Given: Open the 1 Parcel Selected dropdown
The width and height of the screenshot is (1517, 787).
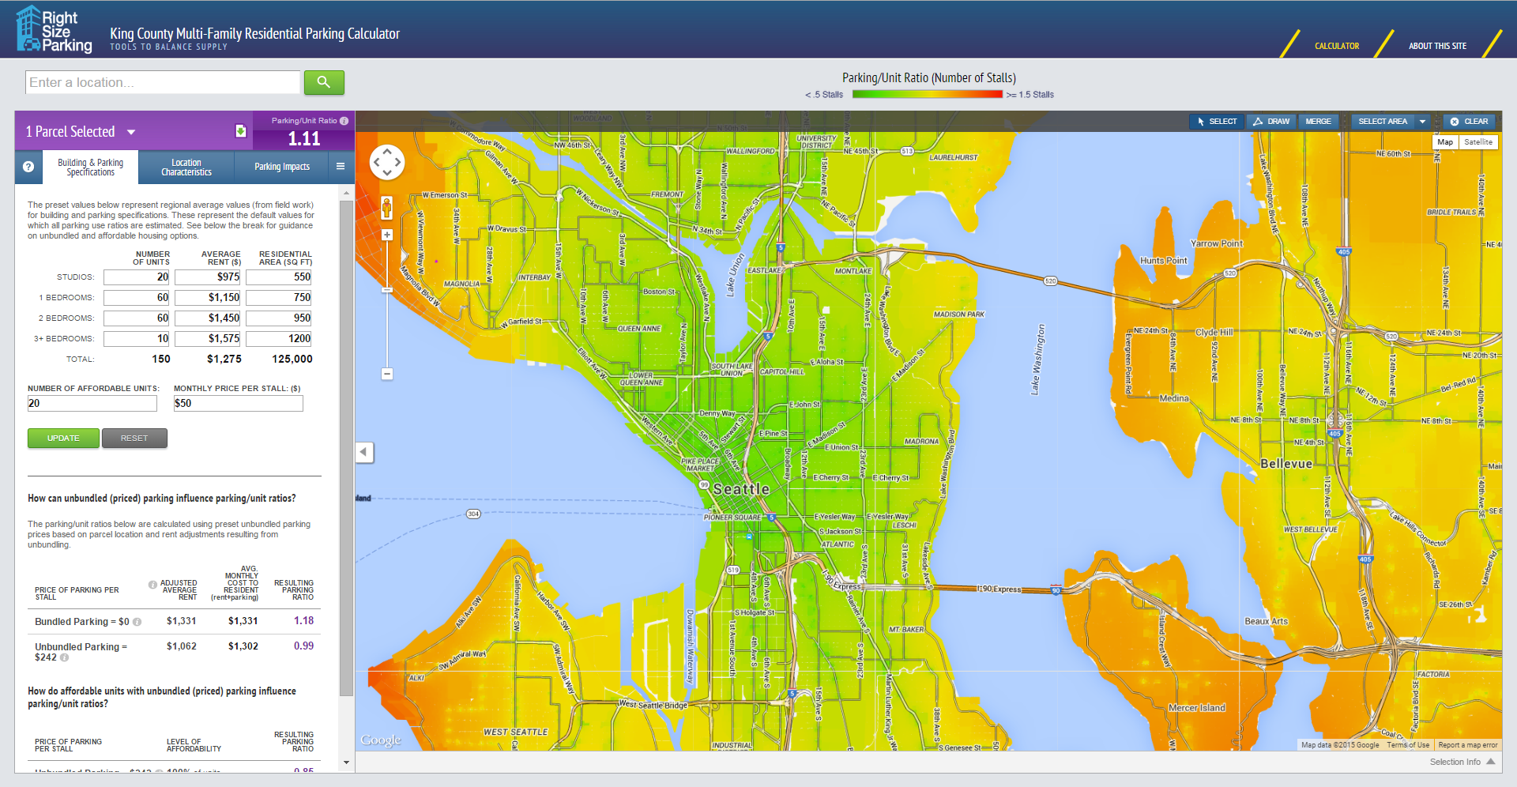Looking at the screenshot, I should point(131,132).
